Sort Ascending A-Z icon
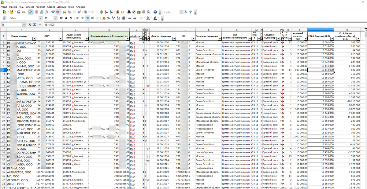The image size is (367, 189). coord(106,12)
